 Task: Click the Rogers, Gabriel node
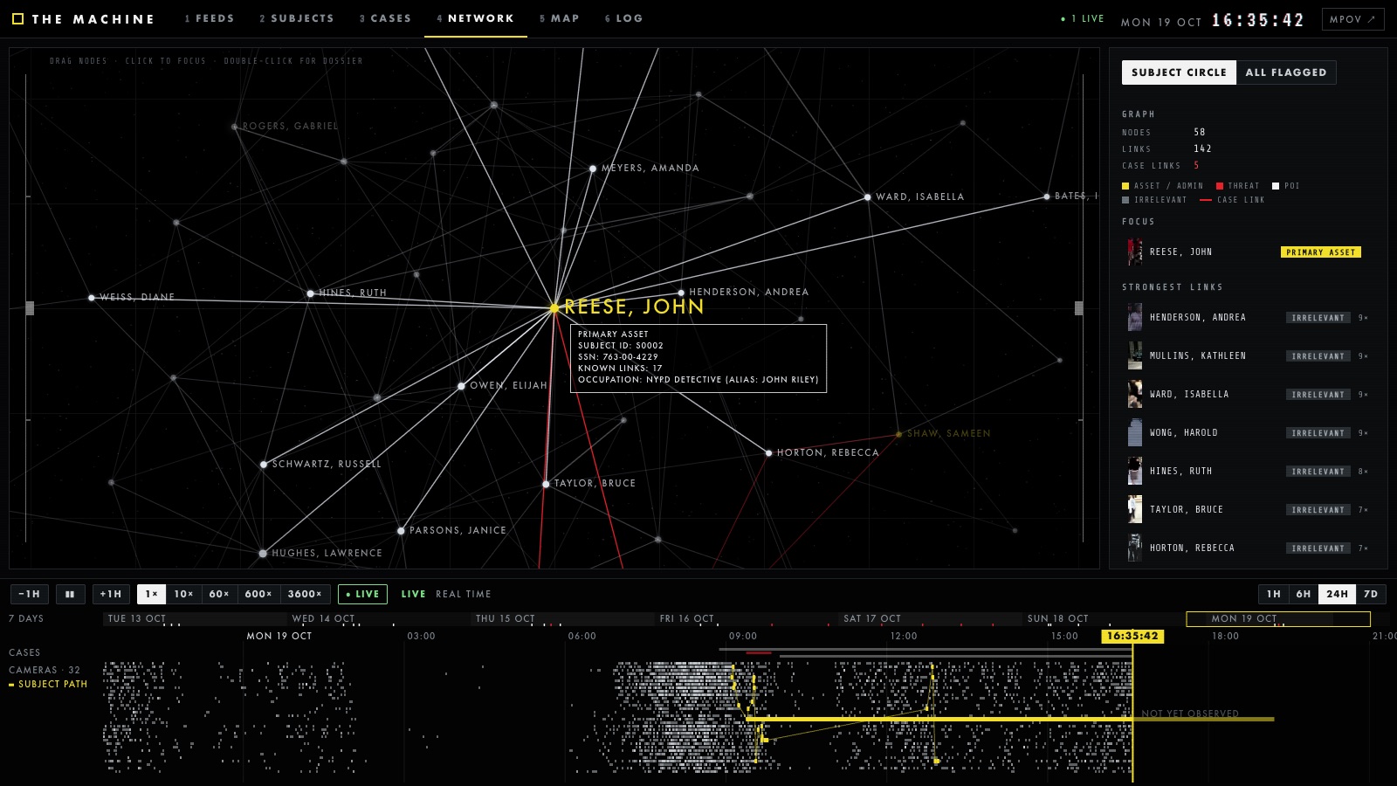tap(234, 127)
